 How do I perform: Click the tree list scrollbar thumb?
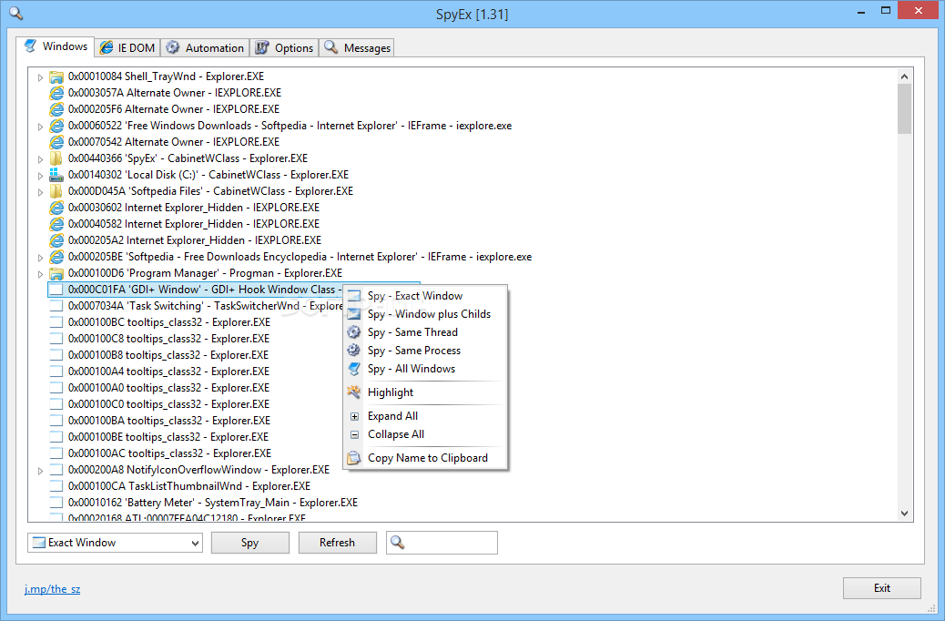pyautogui.click(x=904, y=109)
